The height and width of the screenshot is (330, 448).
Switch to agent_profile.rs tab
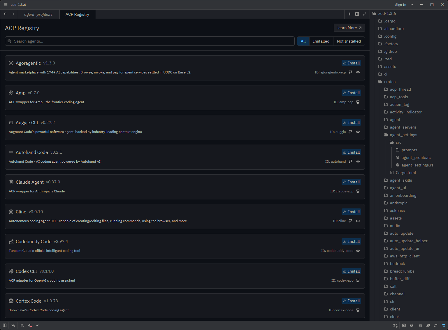click(x=38, y=14)
